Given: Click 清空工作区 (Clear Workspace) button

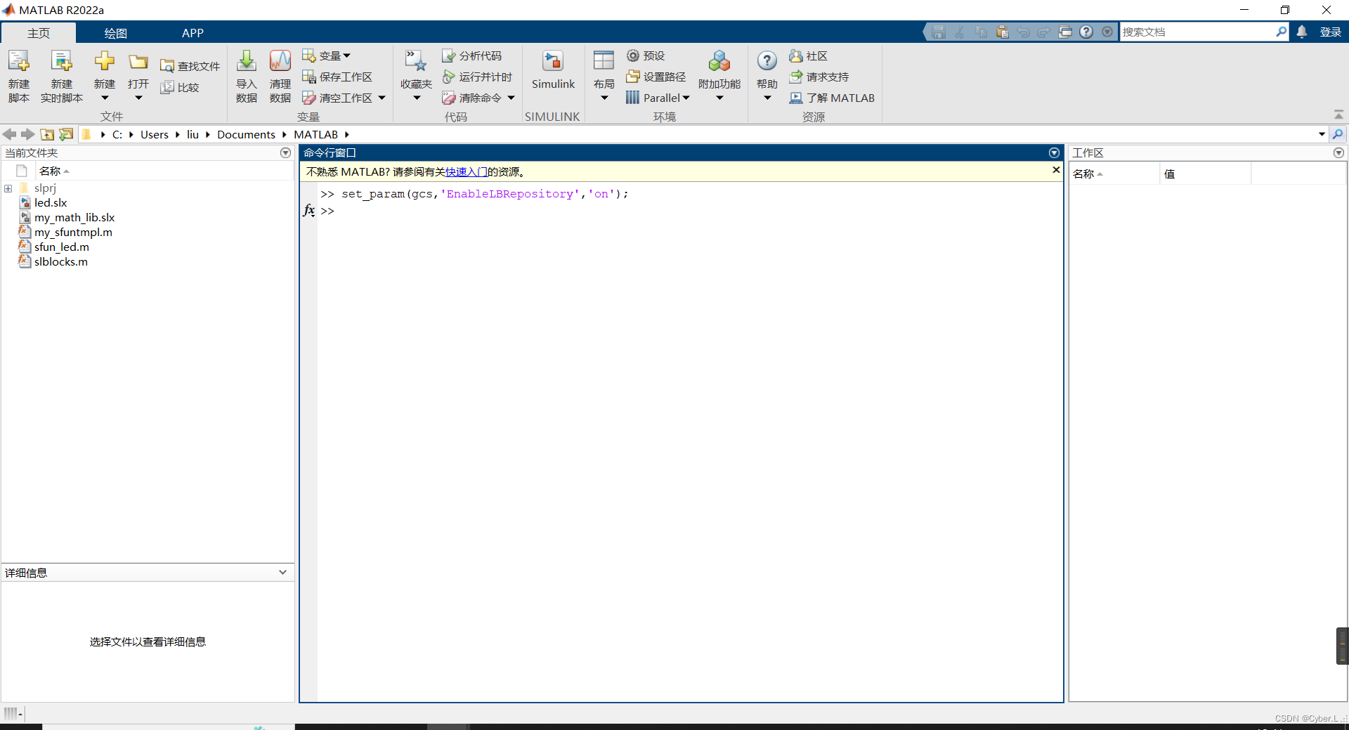Looking at the screenshot, I should [337, 98].
